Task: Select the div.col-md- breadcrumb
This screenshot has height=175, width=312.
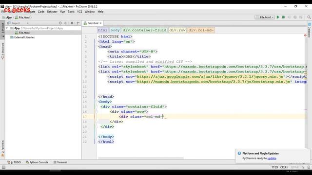Action: tap(201, 30)
